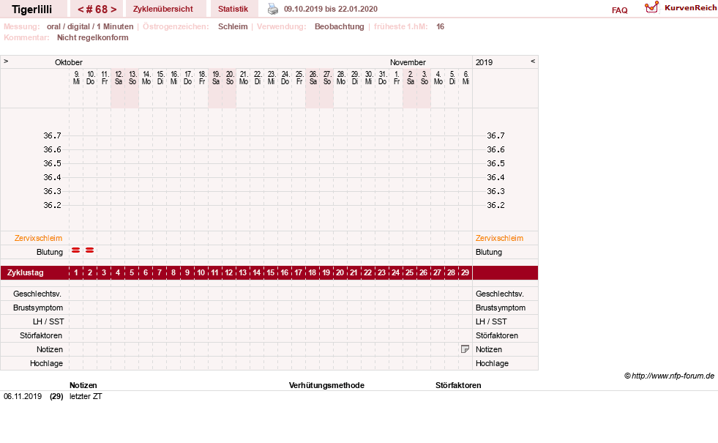Viewport: 718px width, 443px height.
Task: Click the date header '12. Sa'
Action: [x=119, y=78]
